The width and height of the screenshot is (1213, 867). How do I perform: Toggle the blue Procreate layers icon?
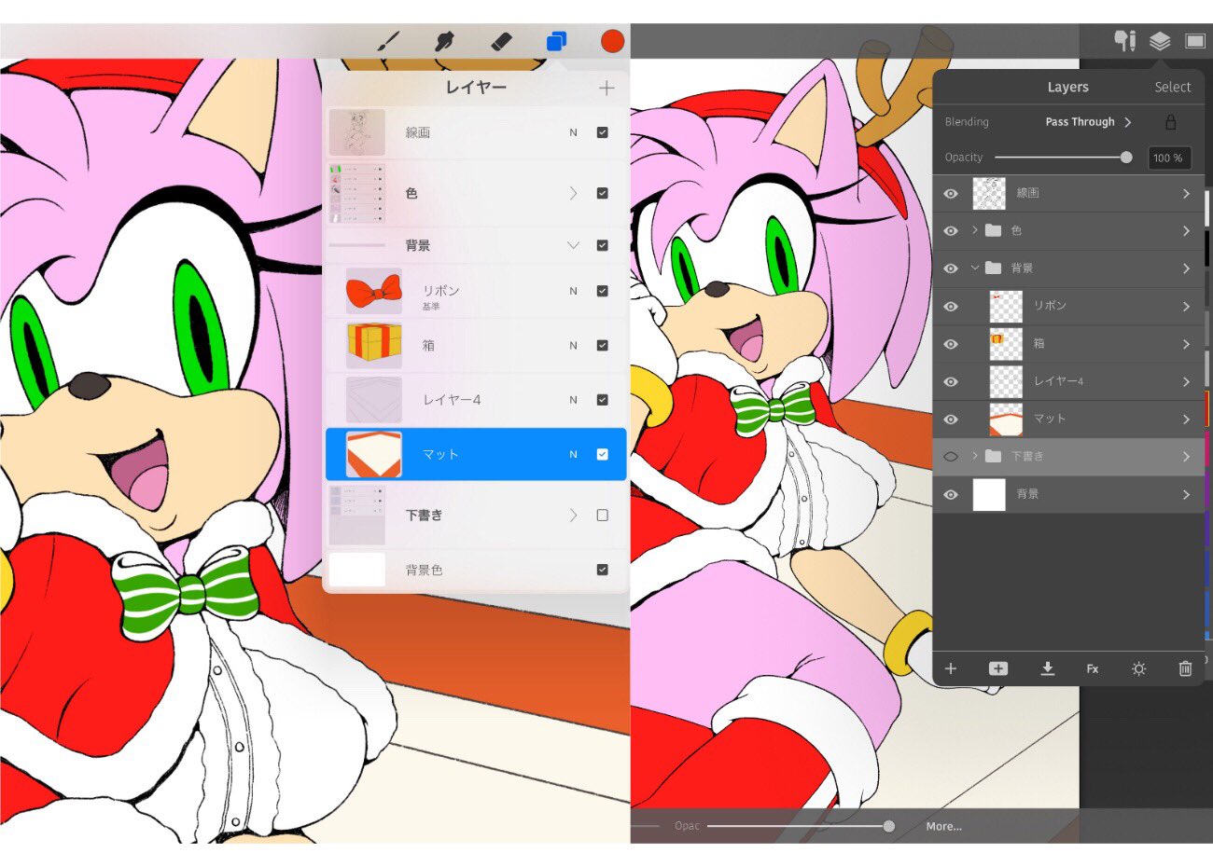pyautogui.click(x=556, y=41)
